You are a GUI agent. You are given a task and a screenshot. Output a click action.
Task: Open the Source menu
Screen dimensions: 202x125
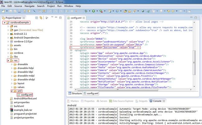pos(18,6)
